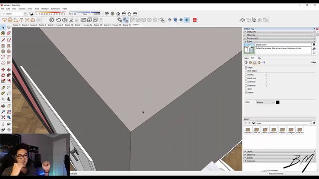Viewport: 319px width, 179px height.
Task: Click the Simple Style3 name field
Action: [283, 45]
